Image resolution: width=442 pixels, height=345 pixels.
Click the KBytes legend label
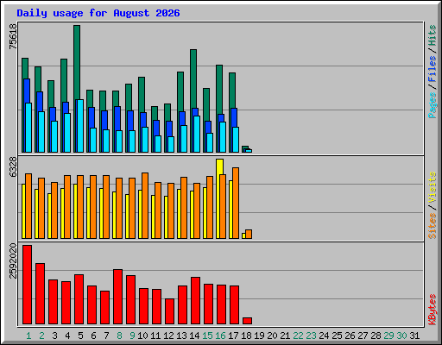432,310
